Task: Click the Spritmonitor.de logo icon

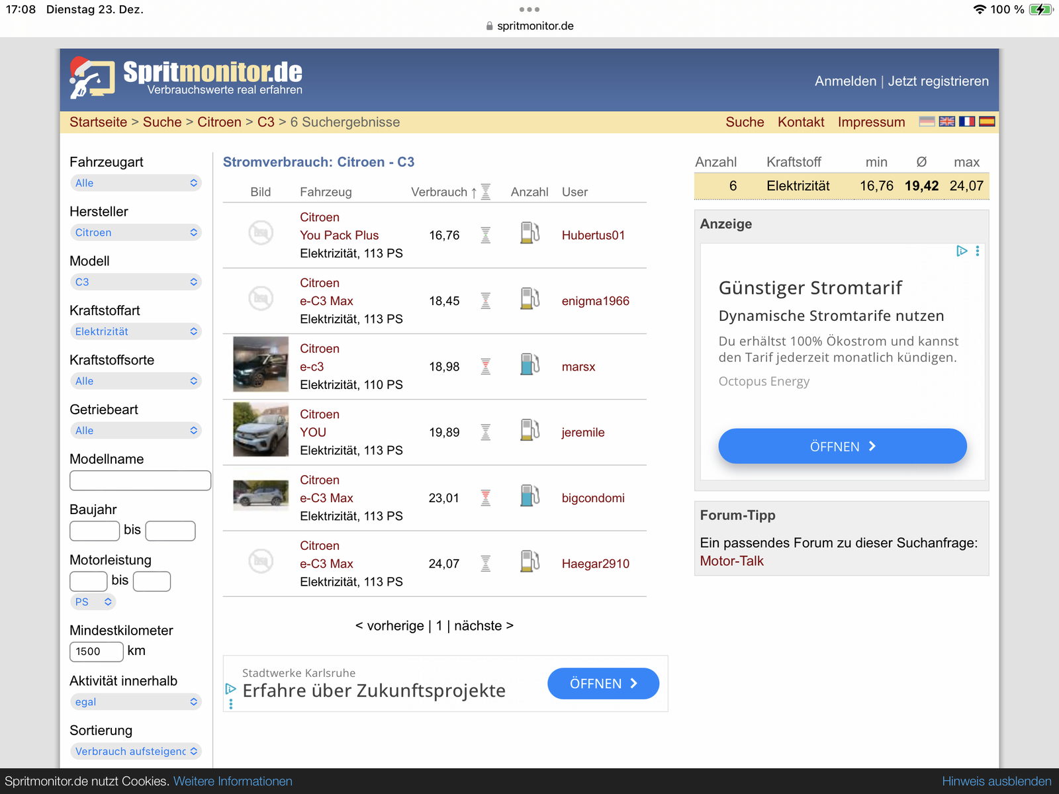Action: point(92,78)
